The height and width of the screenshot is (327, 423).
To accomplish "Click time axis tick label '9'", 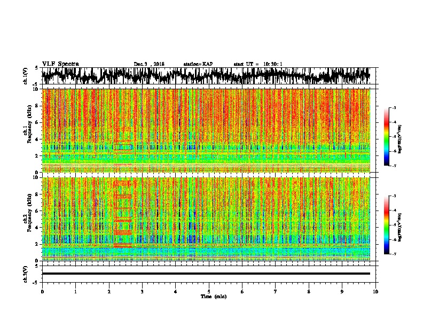I will 342,292.
